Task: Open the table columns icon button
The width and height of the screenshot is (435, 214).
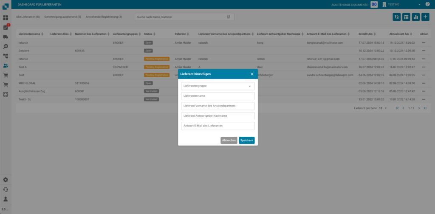Action: pyautogui.click(x=406, y=17)
